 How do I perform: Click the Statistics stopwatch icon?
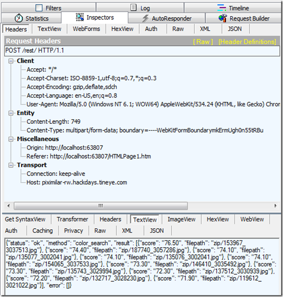coord(18,18)
